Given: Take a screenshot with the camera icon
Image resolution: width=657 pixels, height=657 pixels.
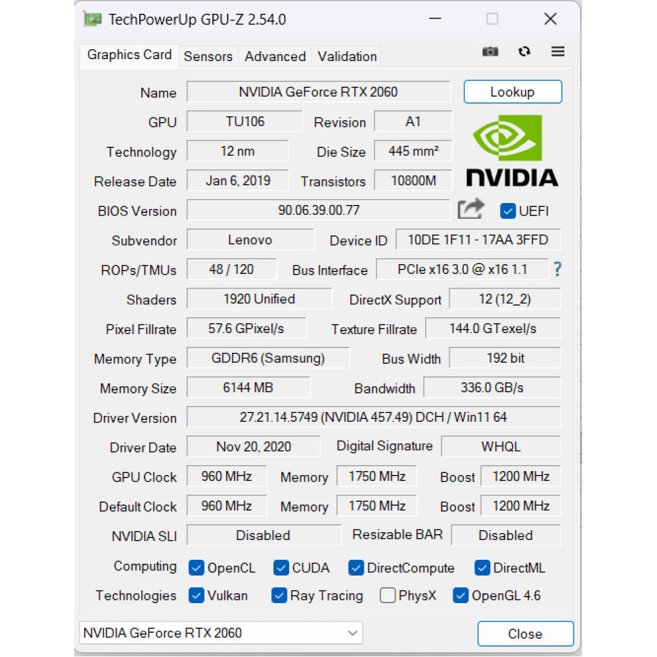Looking at the screenshot, I should coord(490,51).
